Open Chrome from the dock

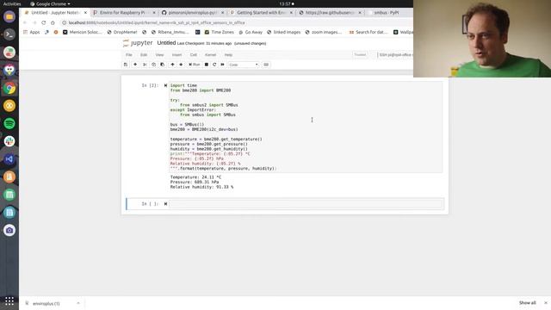tap(9, 88)
